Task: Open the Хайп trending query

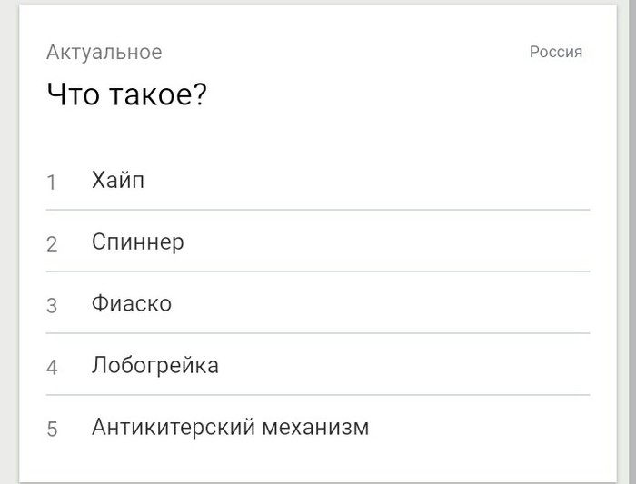Action: (118, 181)
